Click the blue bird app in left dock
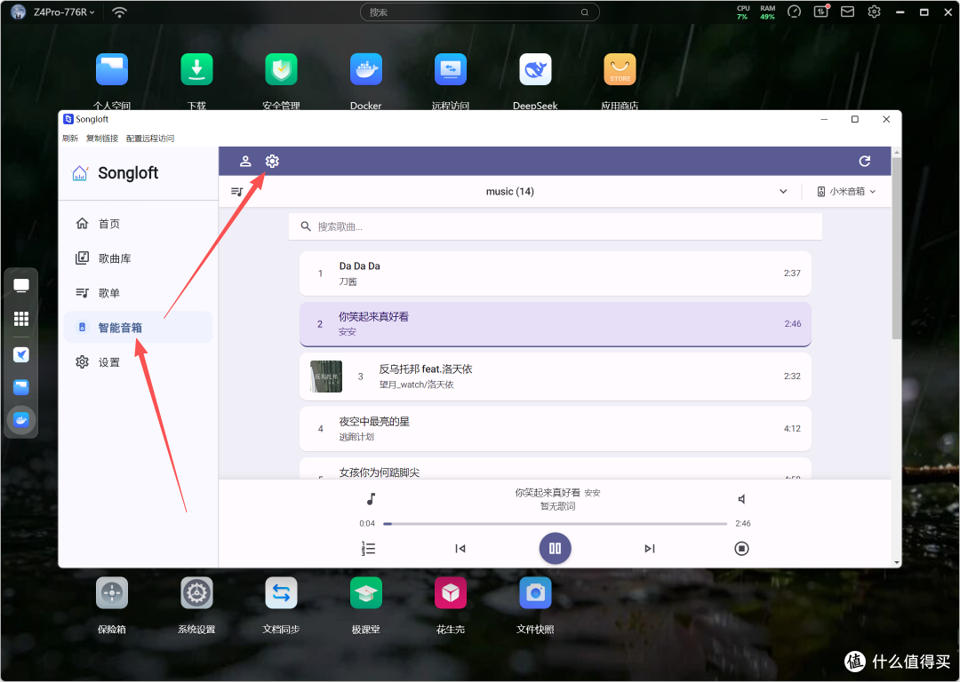The width and height of the screenshot is (960, 682). click(21, 354)
